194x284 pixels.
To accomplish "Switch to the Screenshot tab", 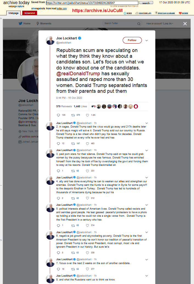I will [30, 13].
